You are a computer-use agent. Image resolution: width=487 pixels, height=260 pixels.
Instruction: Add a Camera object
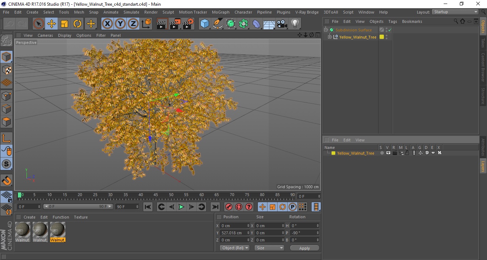282,24
